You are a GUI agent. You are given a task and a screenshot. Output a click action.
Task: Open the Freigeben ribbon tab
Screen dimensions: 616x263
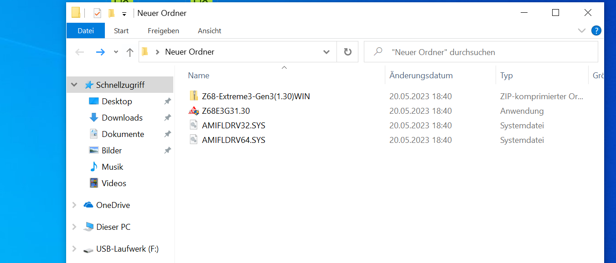pyautogui.click(x=163, y=31)
